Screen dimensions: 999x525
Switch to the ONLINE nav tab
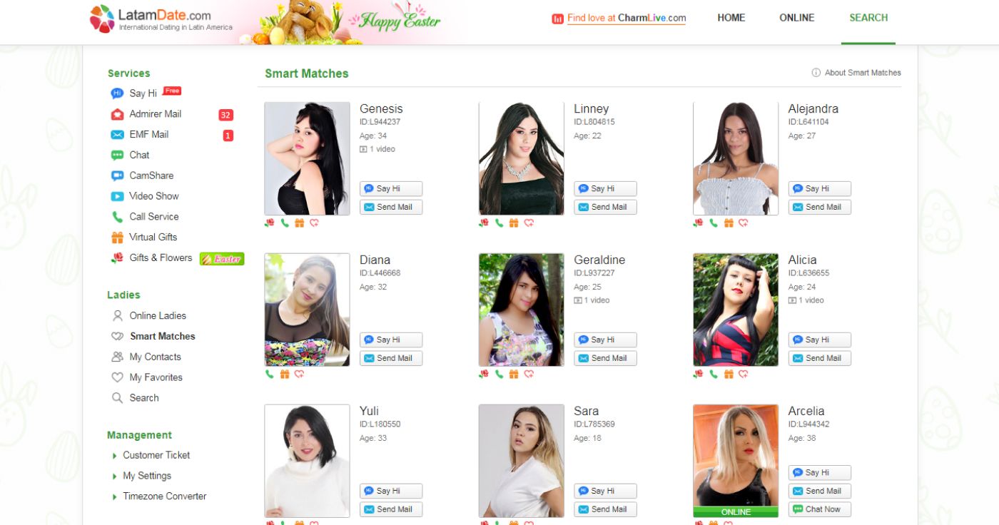[796, 18]
